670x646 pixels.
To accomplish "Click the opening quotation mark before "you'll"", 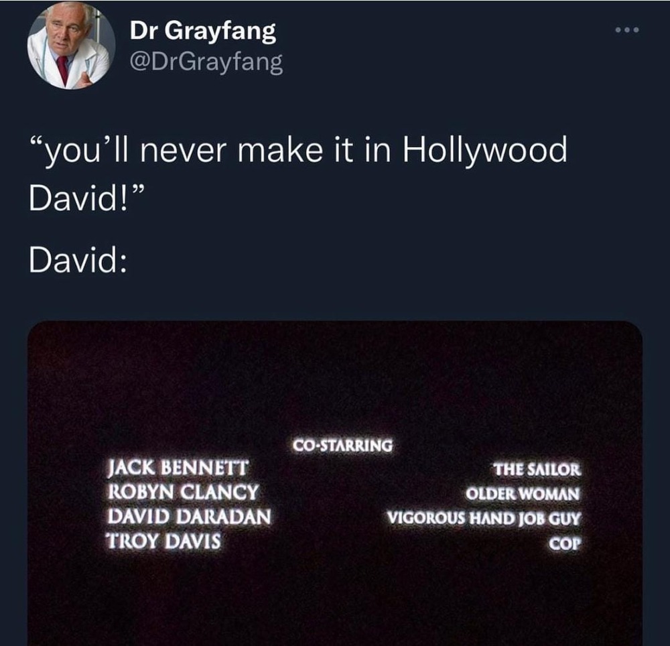I will point(37,142).
